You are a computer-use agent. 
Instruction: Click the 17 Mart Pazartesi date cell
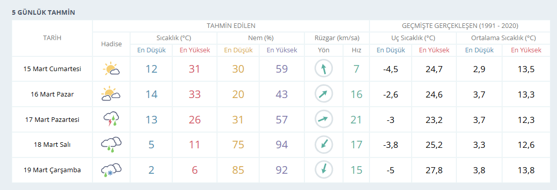[52, 120]
